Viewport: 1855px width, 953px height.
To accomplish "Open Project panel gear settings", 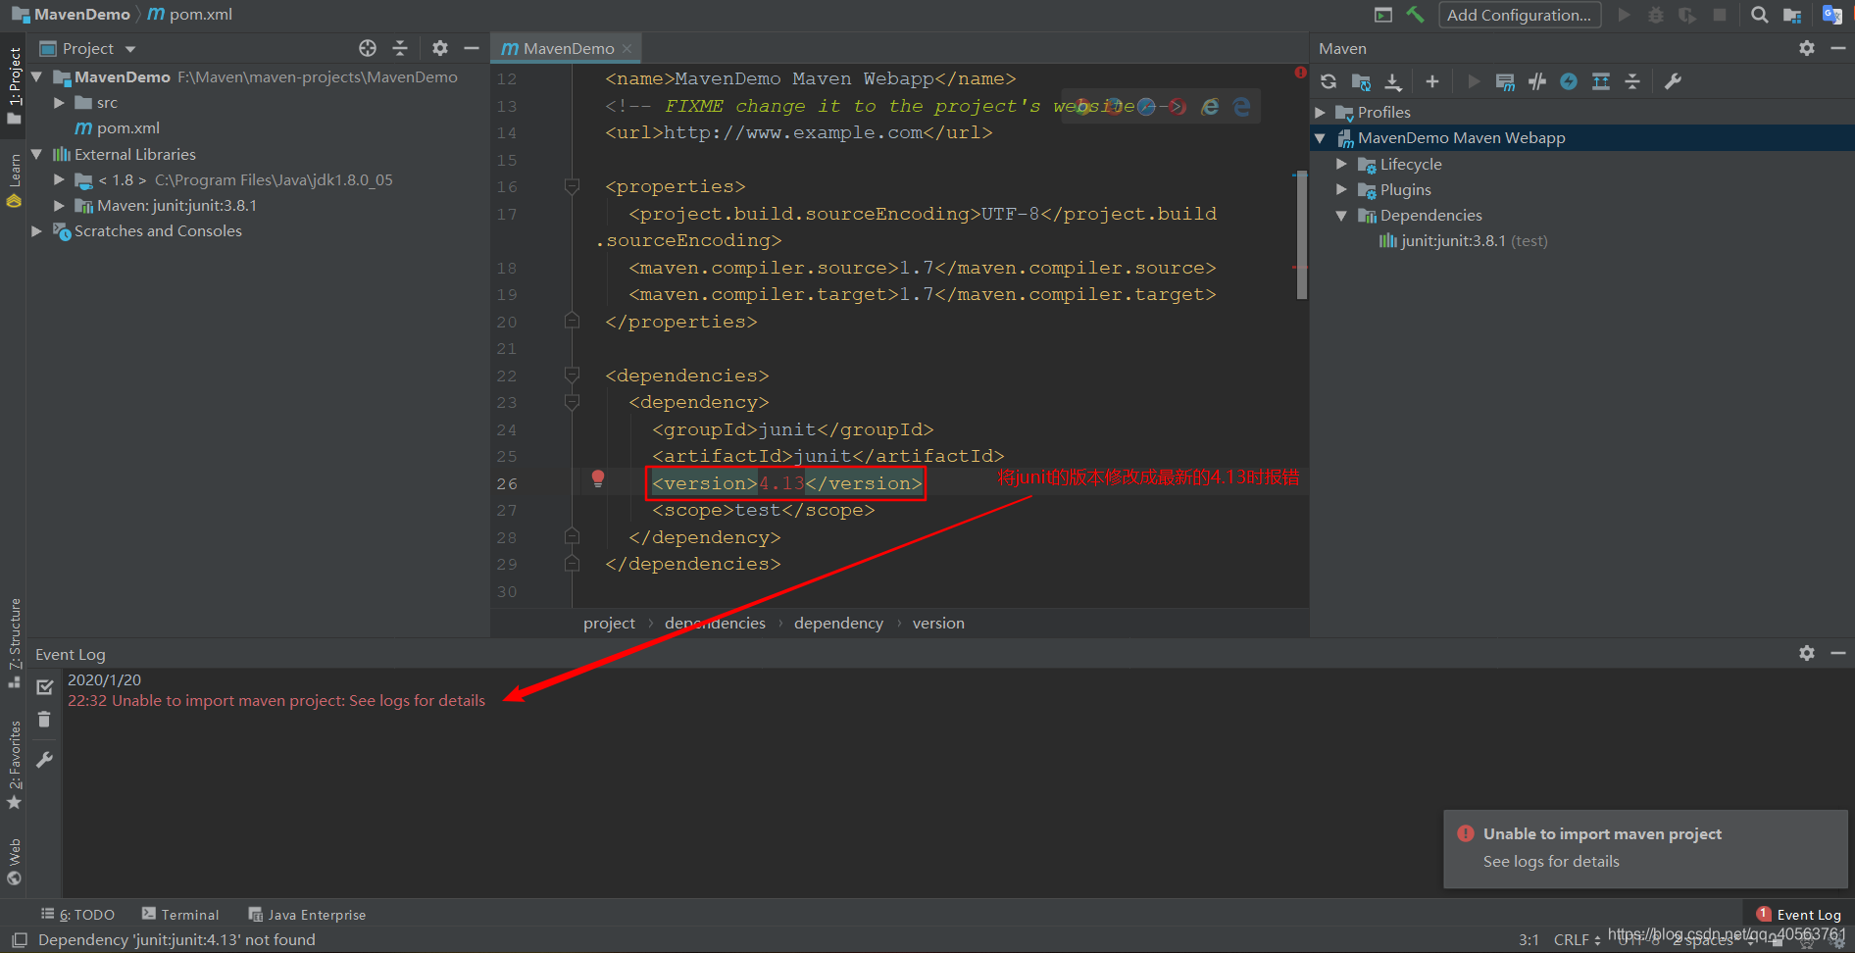I will [x=440, y=48].
